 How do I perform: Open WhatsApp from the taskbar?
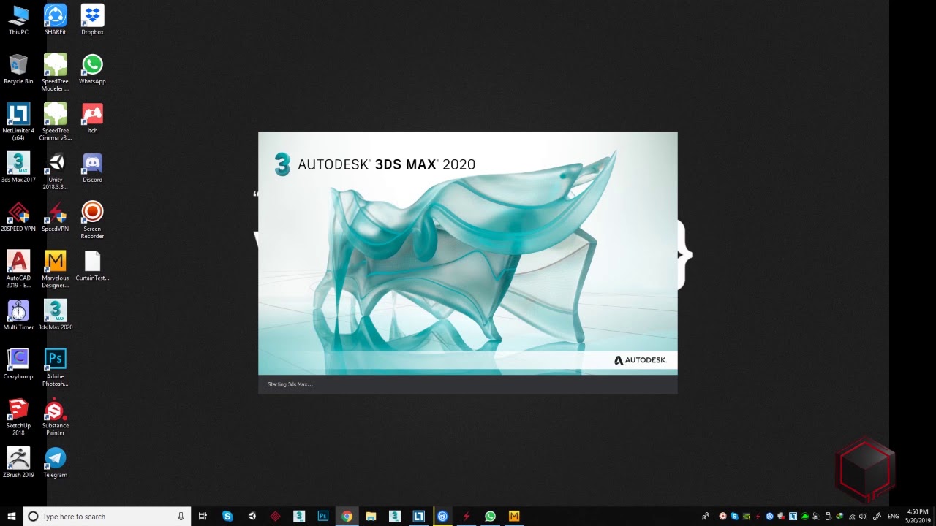[490, 516]
